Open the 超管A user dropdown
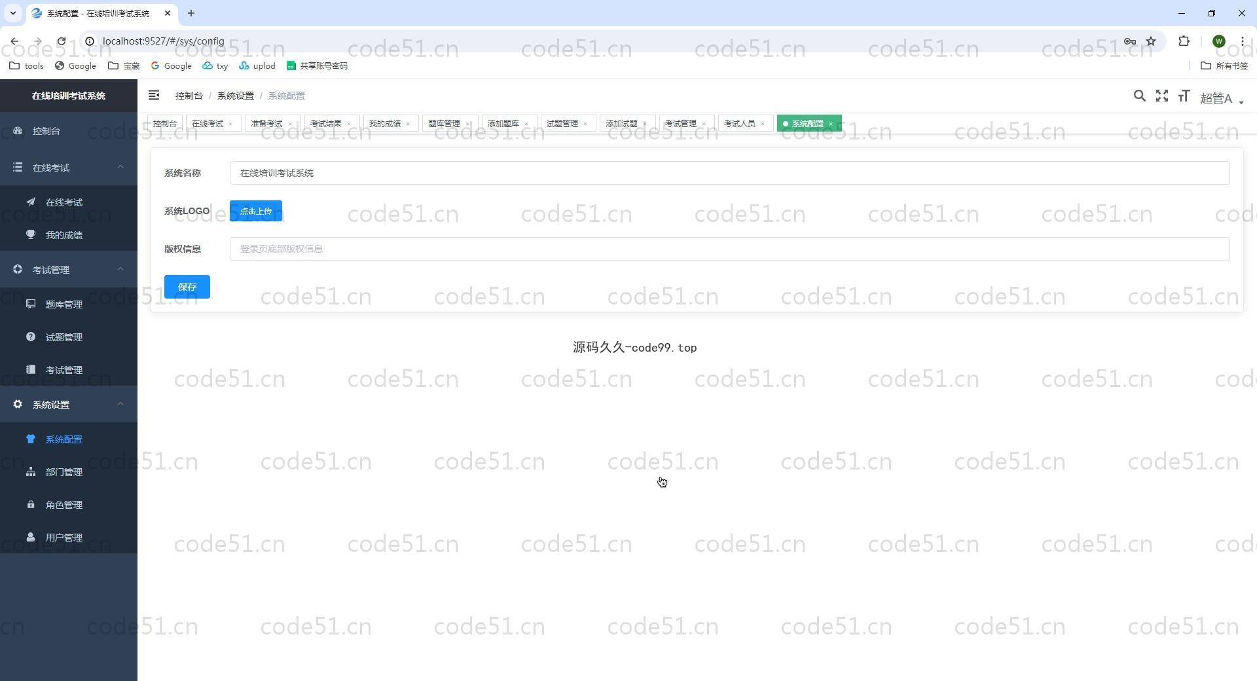1257x681 pixels. [x=1222, y=98]
